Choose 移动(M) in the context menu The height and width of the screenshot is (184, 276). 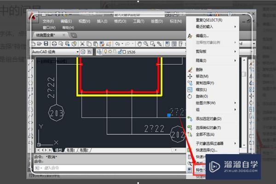pyautogui.click(x=213, y=76)
